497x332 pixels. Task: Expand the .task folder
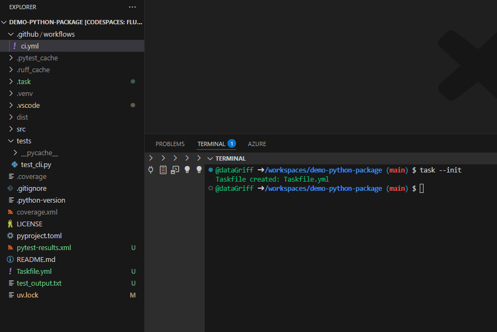(x=11, y=81)
